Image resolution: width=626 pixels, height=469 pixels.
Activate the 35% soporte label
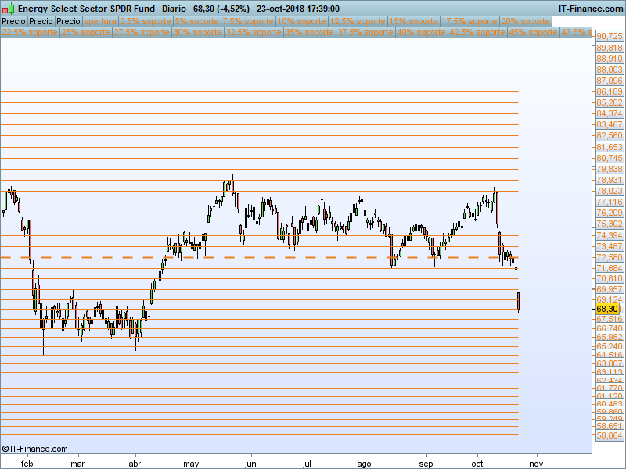(x=309, y=32)
